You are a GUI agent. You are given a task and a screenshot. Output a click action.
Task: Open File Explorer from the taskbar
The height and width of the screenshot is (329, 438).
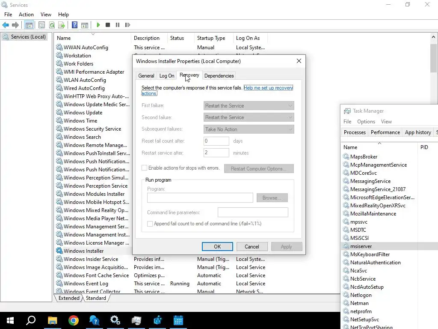click(x=52, y=320)
